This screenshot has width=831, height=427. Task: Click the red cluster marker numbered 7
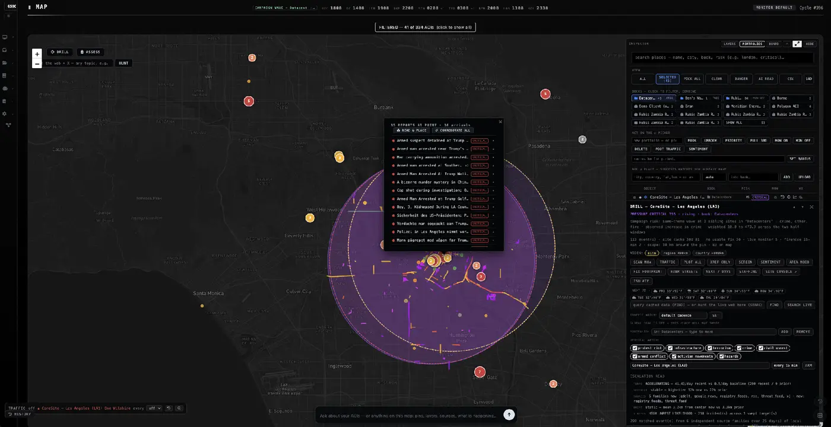480,372
